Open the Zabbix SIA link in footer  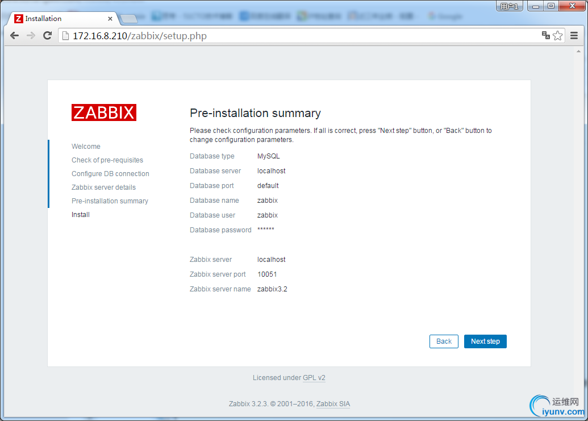(x=333, y=404)
